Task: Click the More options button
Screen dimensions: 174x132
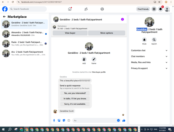Action: (106, 33)
